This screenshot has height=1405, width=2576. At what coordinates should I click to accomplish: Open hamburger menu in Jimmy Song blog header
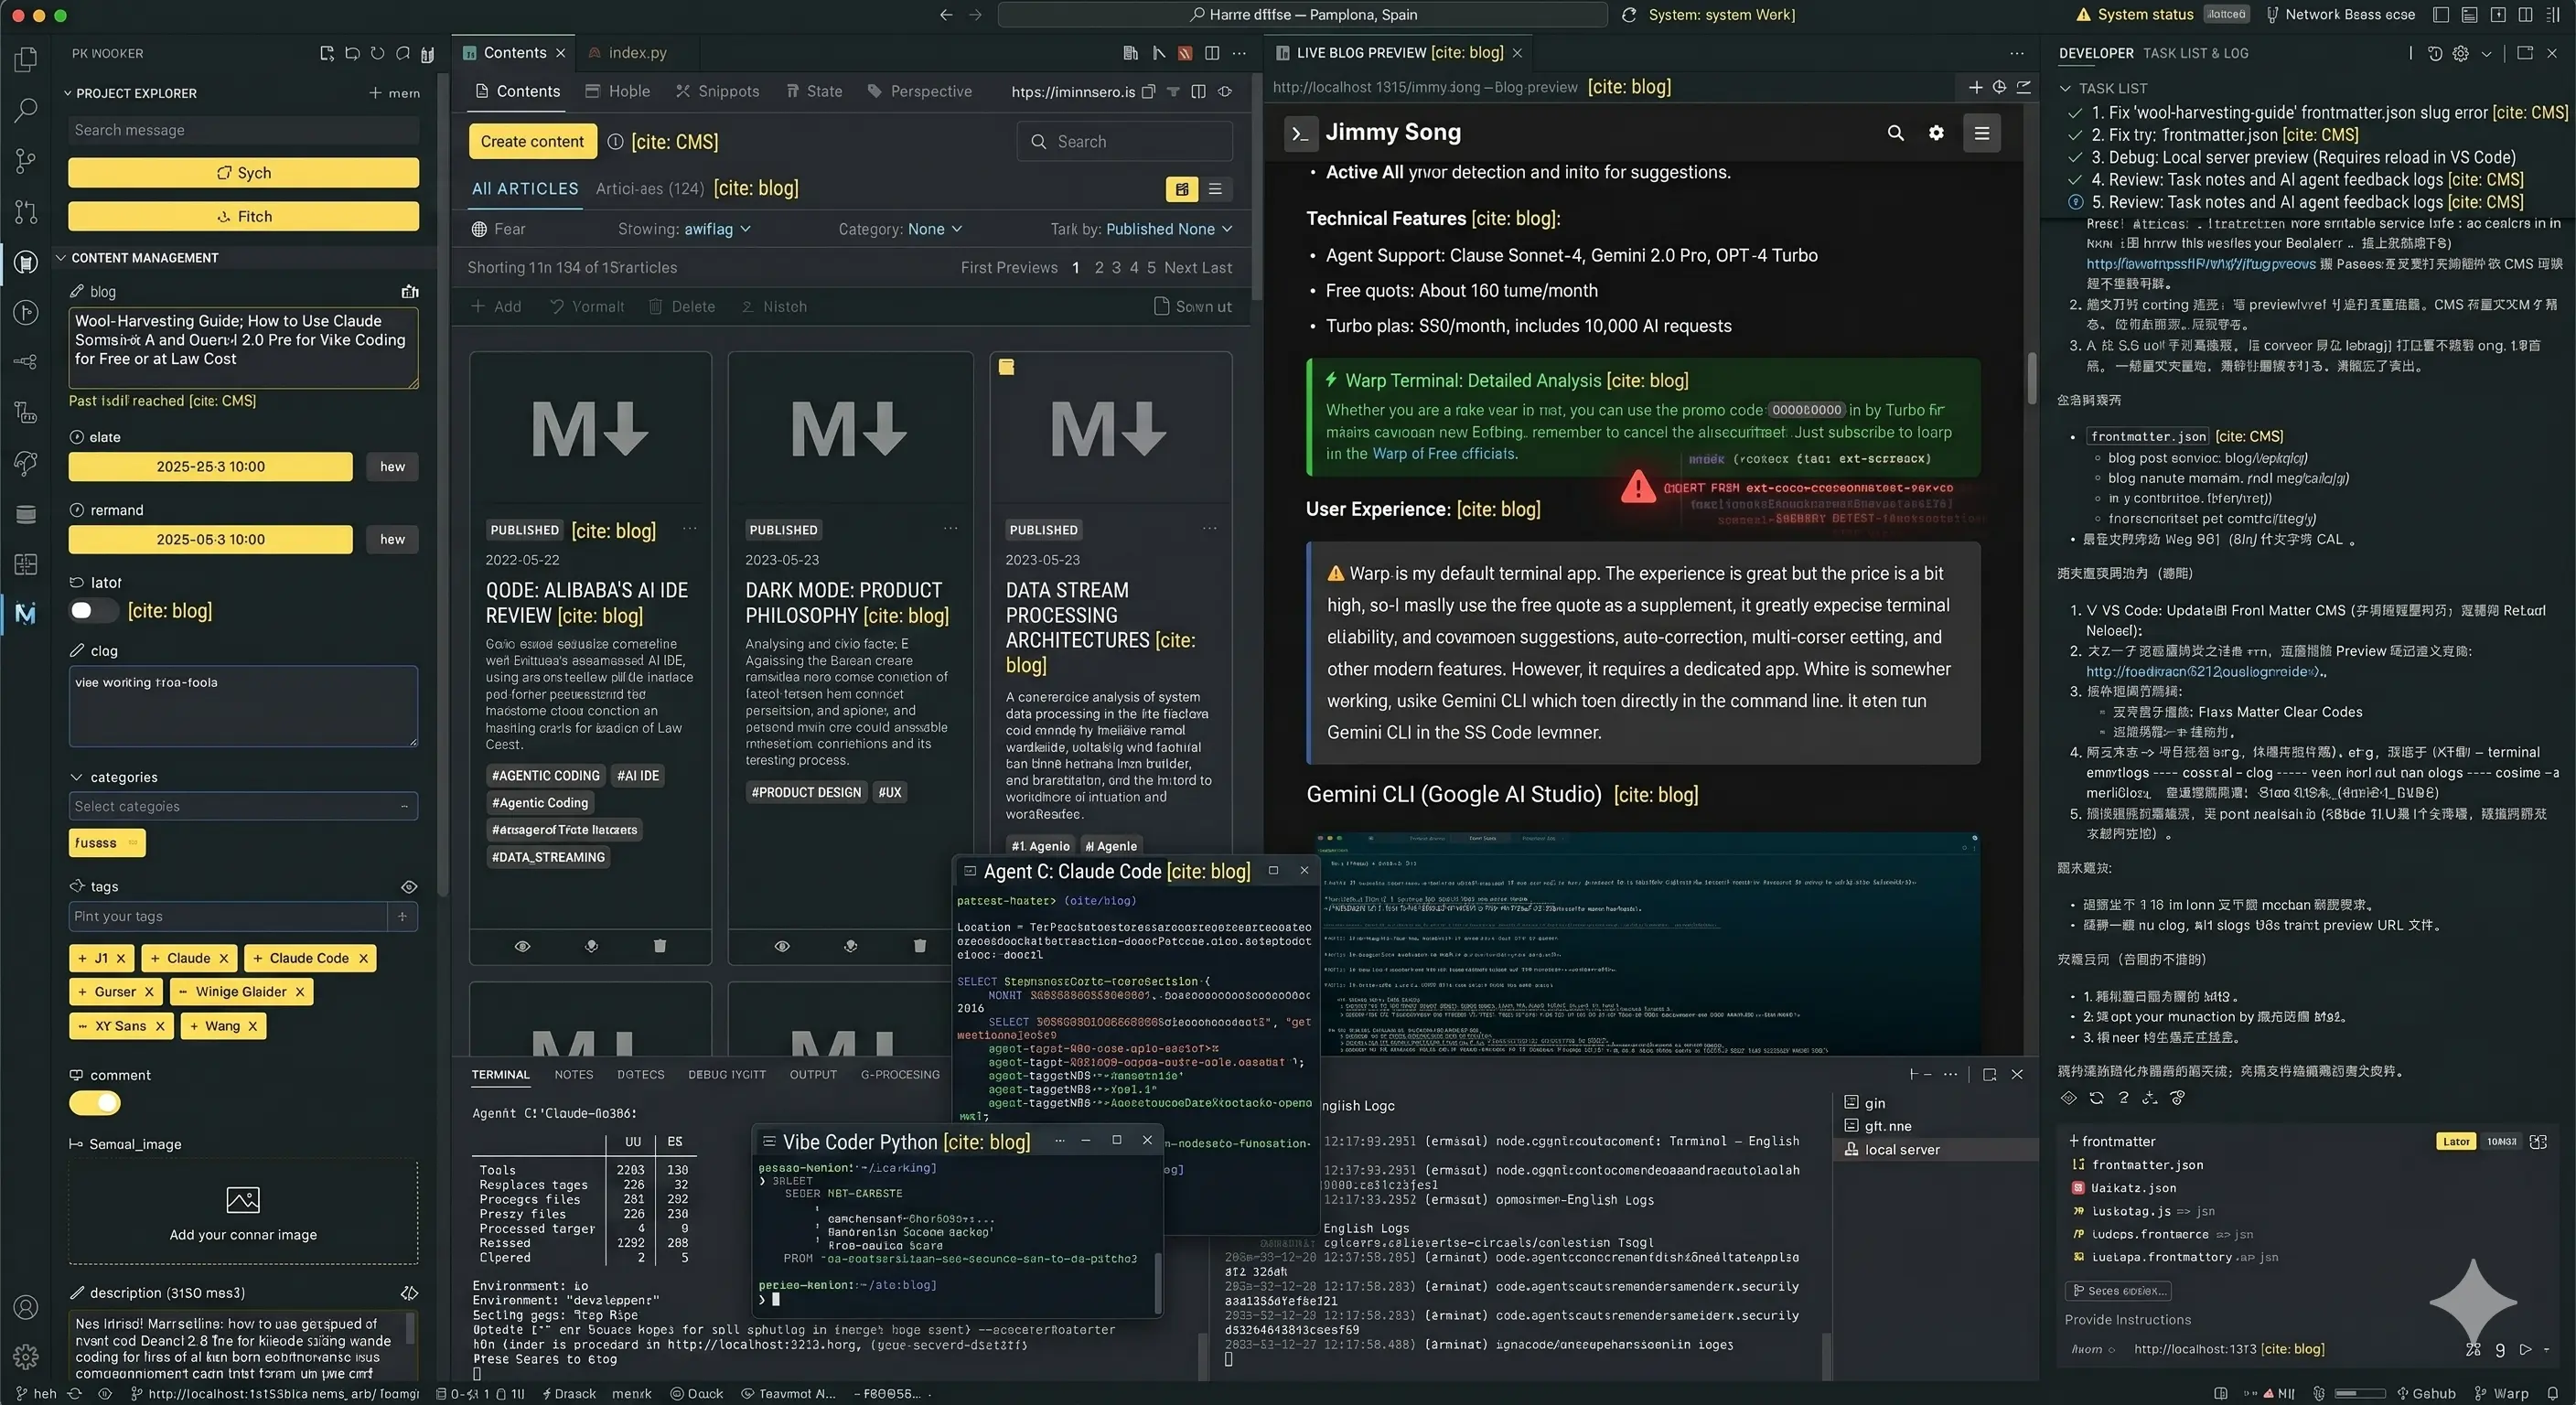(x=1981, y=133)
